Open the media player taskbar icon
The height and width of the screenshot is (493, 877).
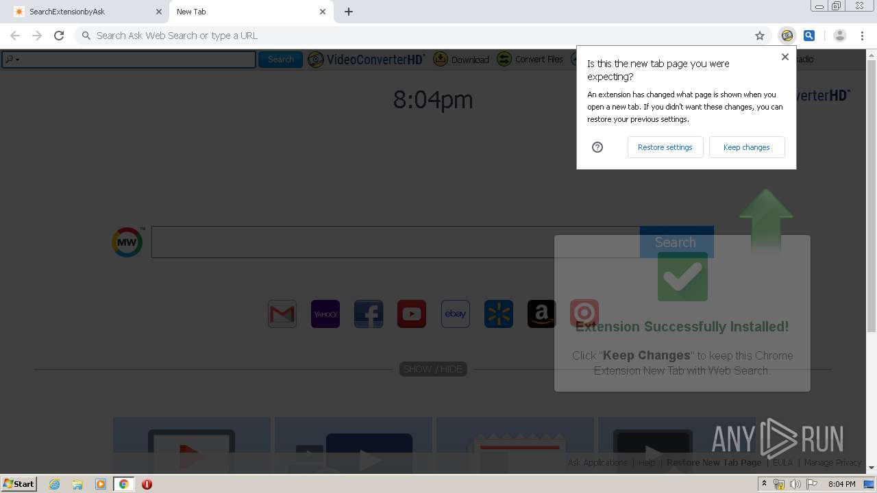101,484
